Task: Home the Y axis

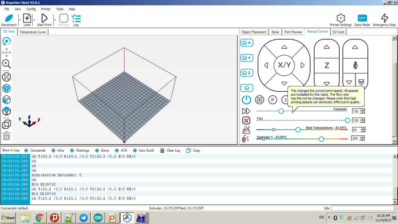Action: [246, 58]
